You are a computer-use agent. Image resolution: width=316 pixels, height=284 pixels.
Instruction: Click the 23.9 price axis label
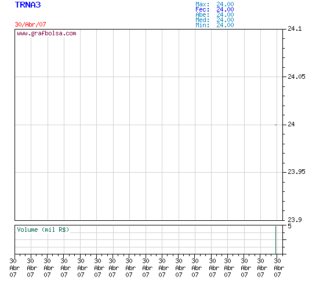295,220
